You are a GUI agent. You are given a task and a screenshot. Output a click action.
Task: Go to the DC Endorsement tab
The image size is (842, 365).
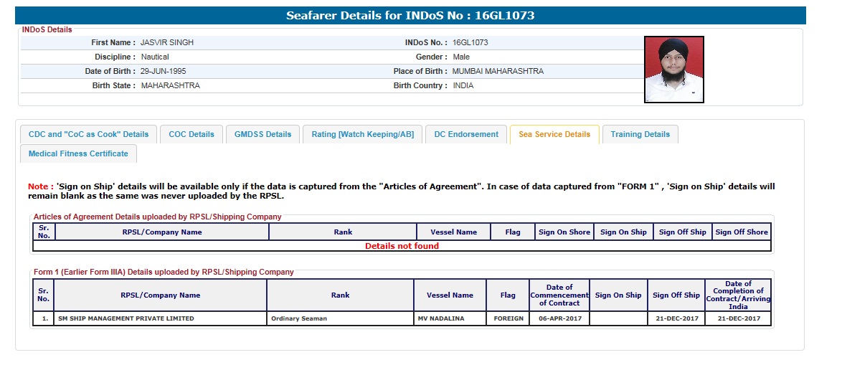point(466,134)
